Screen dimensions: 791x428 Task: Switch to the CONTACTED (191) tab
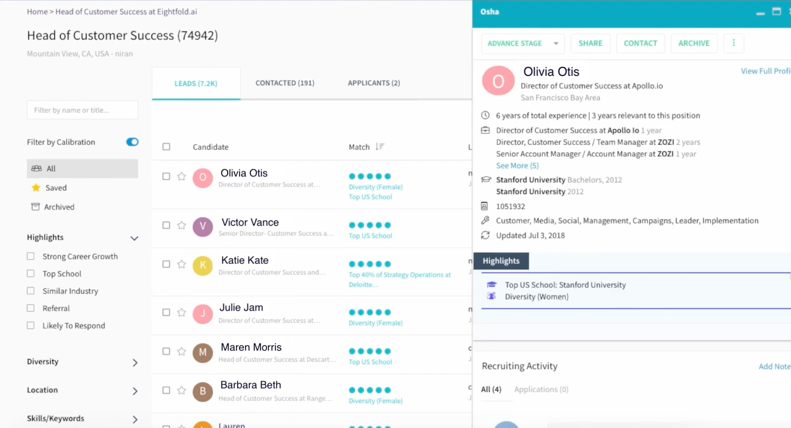coord(285,83)
